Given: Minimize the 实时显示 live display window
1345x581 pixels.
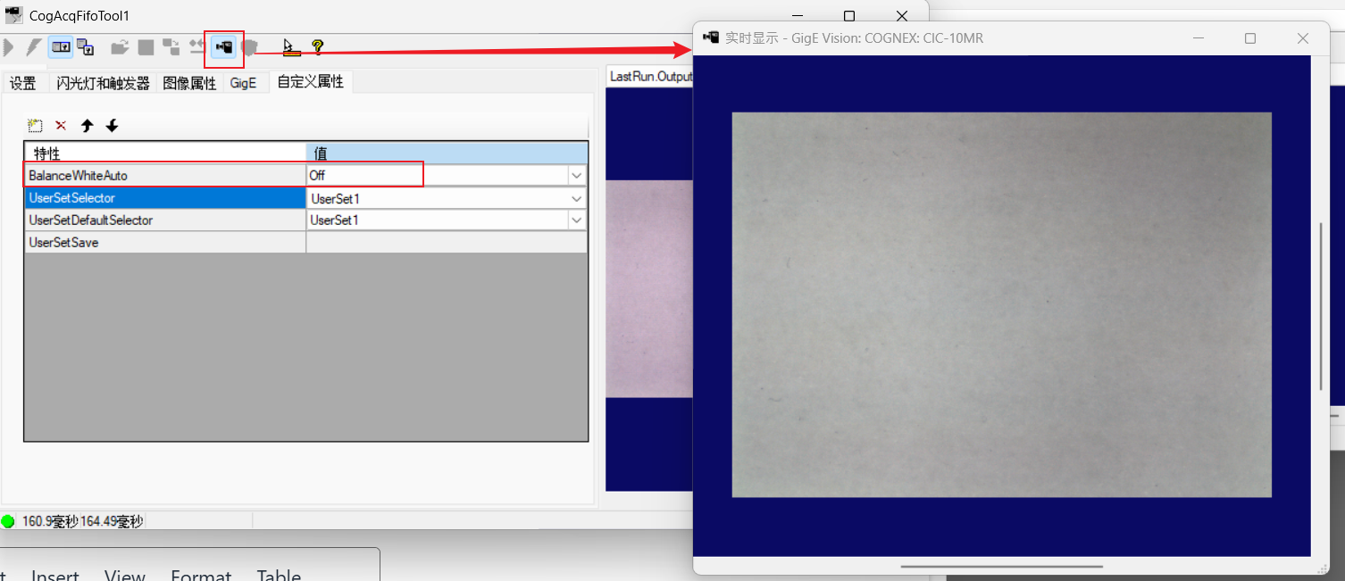Looking at the screenshot, I should click(x=1199, y=38).
